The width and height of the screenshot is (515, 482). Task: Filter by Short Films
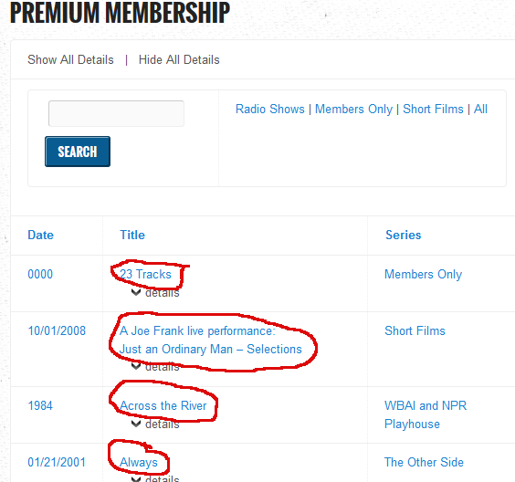coord(433,109)
